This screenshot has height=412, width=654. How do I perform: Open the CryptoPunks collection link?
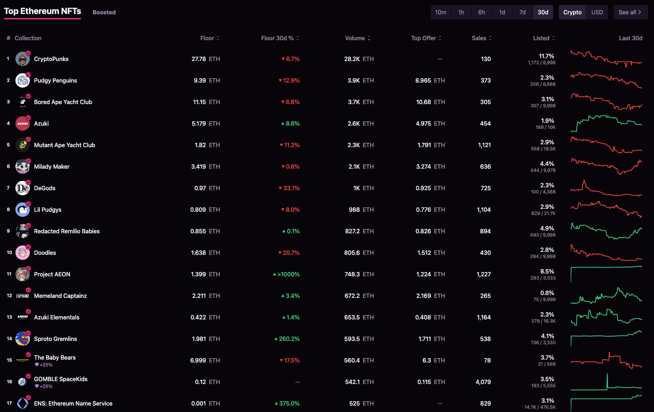tap(51, 59)
